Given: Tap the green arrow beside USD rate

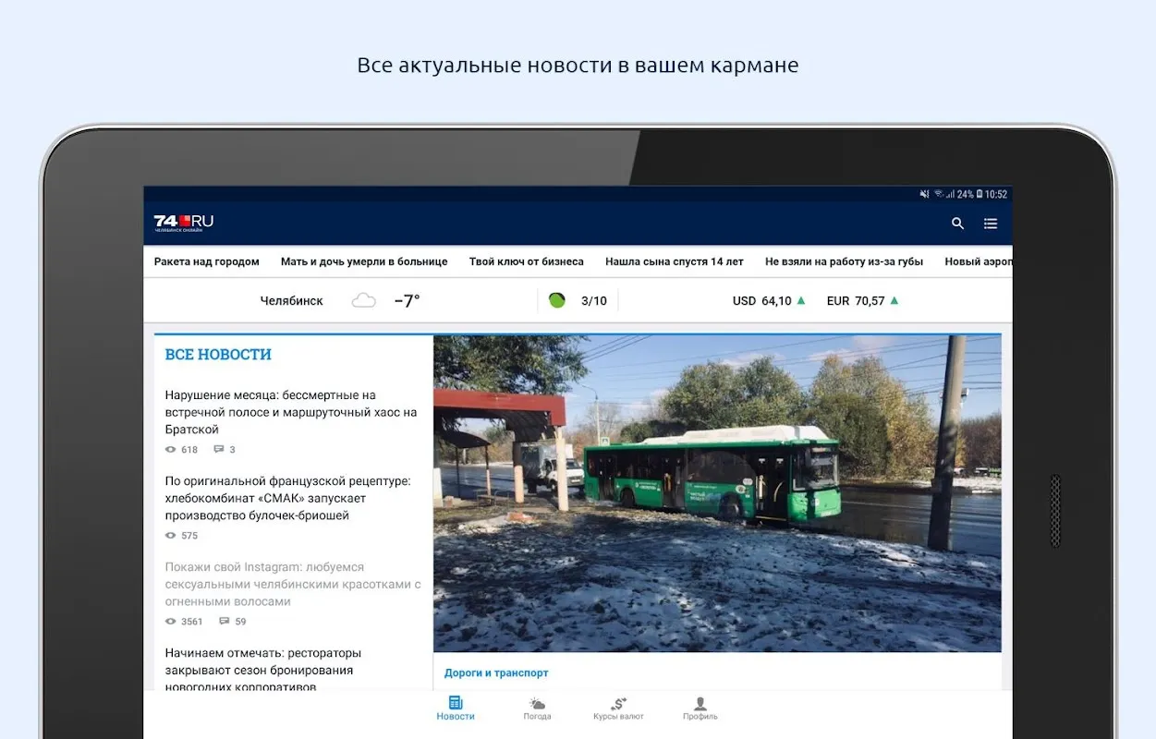Looking at the screenshot, I should pyautogui.click(x=801, y=300).
